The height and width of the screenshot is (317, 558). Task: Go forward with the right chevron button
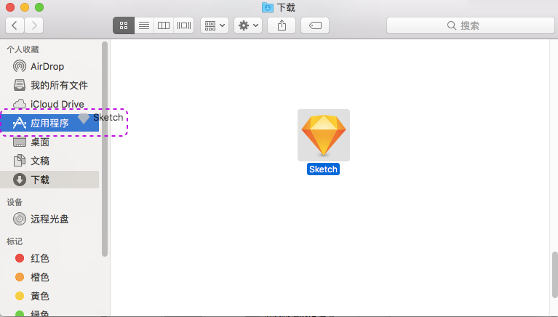click(x=34, y=25)
